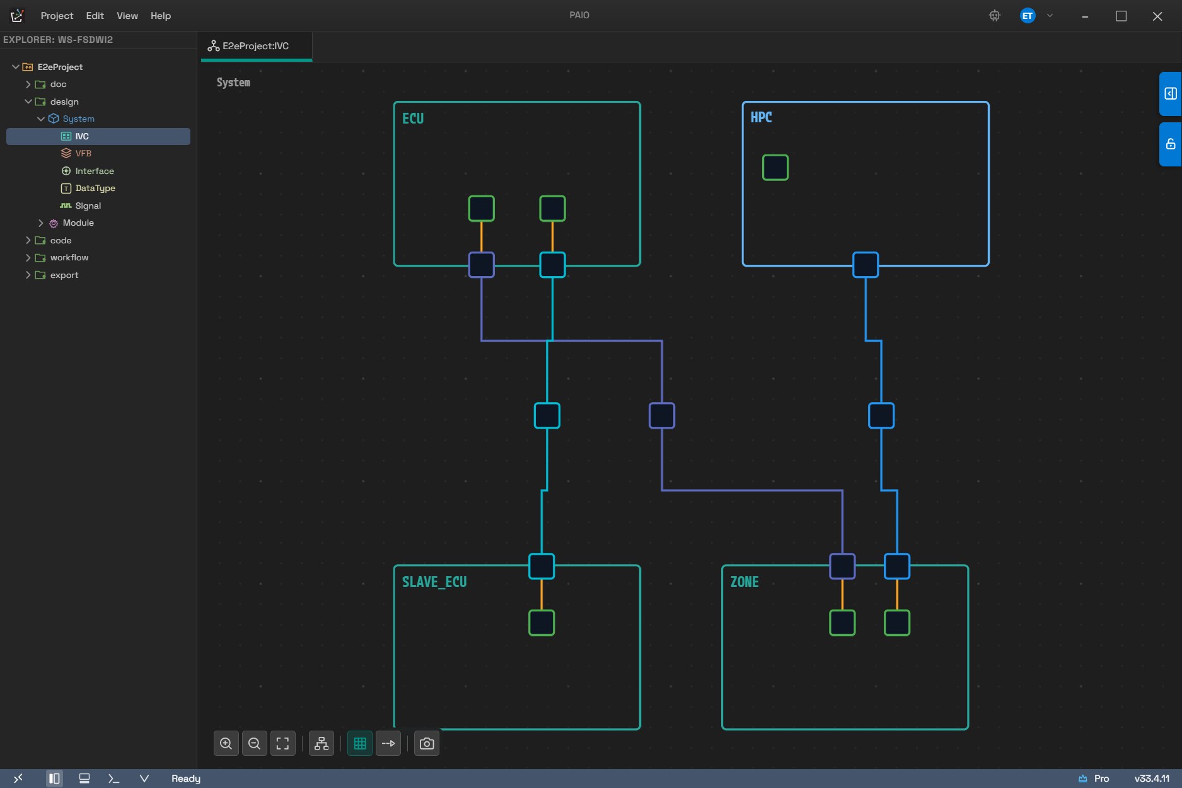The width and height of the screenshot is (1182, 788).
Task: Open the ET user account dropdown arrow
Action: tap(1050, 16)
